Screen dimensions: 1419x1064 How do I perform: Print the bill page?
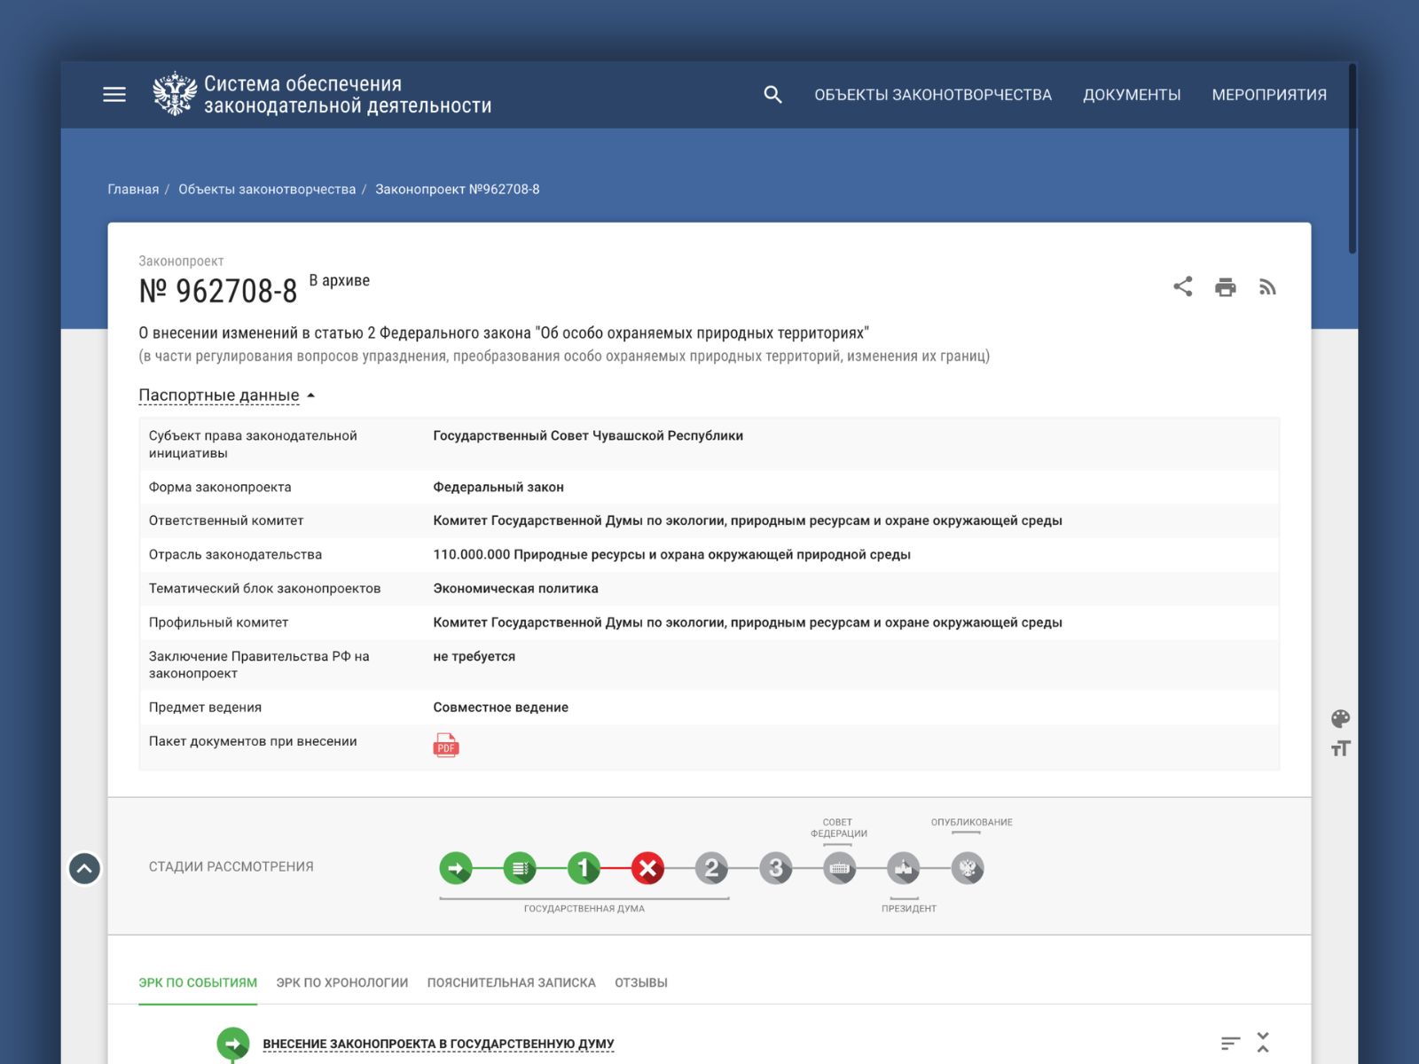tap(1225, 286)
